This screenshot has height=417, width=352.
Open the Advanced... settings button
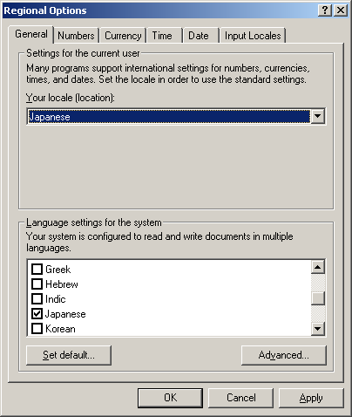point(284,355)
